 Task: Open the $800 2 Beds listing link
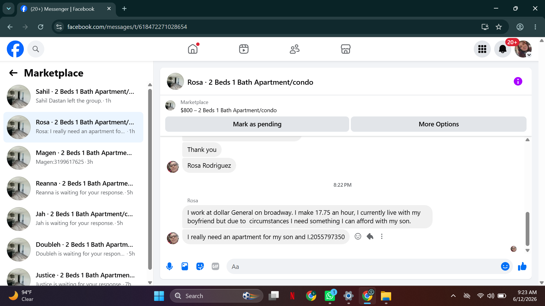[229, 110]
